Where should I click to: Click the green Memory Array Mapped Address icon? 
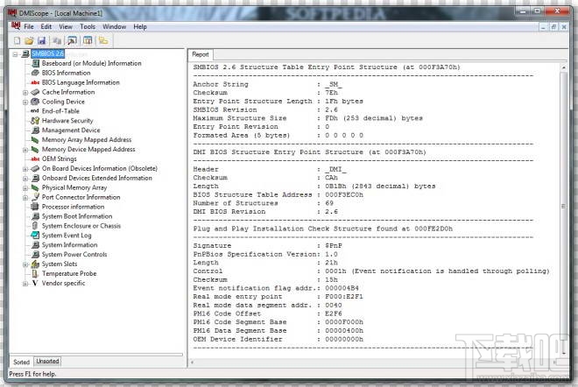coord(35,140)
